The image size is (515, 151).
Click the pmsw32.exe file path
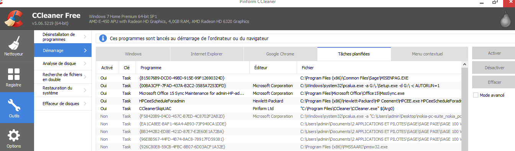[344, 147]
